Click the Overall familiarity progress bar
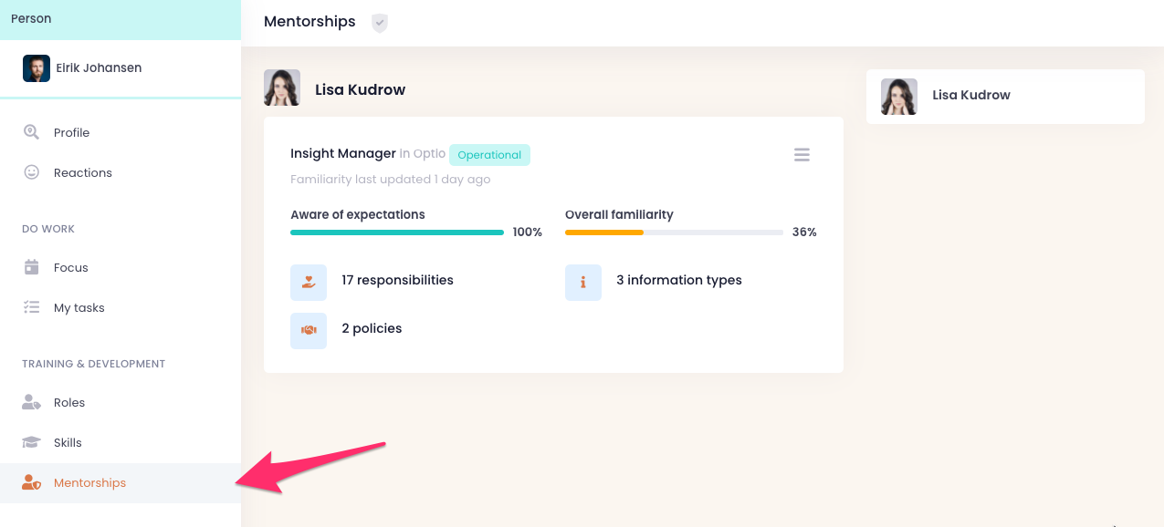Viewport: 1164px width, 527px height. click(674, 232)
